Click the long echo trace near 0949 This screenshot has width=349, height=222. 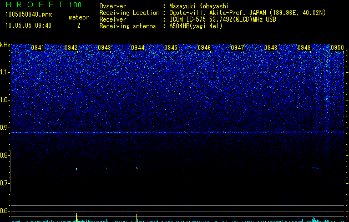(x=317, y=168)
